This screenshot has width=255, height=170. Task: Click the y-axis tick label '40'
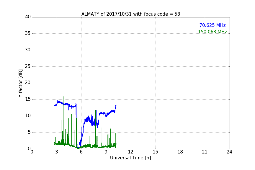click(x=28, y=17)
